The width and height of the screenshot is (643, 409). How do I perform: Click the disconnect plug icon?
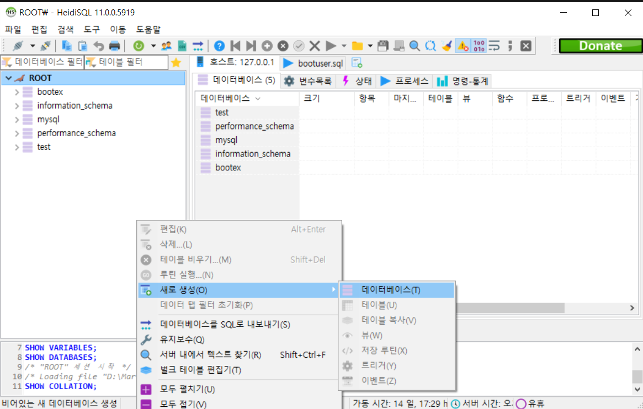46,46
